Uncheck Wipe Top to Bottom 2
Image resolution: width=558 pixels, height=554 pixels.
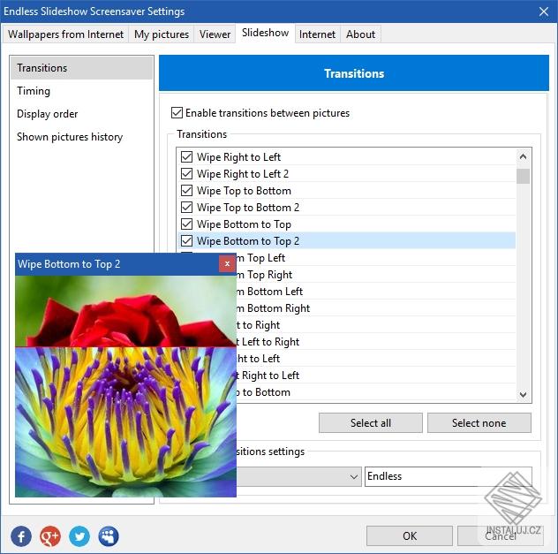tap(186, 207)
